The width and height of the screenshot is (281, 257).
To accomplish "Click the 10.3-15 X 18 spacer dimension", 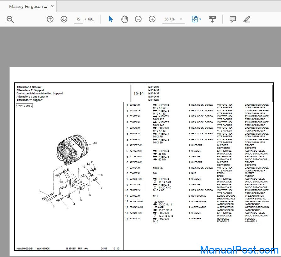I will coord(166,216).
